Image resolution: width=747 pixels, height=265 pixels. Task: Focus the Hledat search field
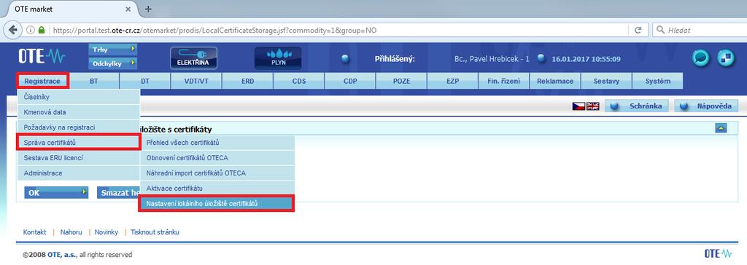(x=699, y=30)
